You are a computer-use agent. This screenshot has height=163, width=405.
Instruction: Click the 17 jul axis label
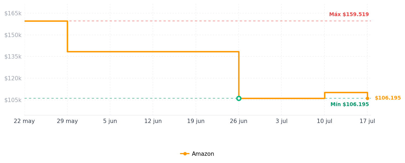point(367,121)
